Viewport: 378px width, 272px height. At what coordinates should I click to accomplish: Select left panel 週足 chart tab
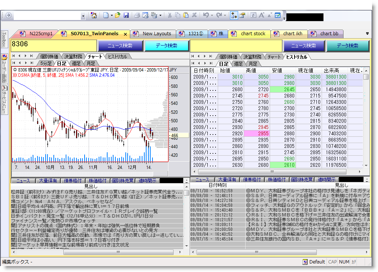pos(76,63)
